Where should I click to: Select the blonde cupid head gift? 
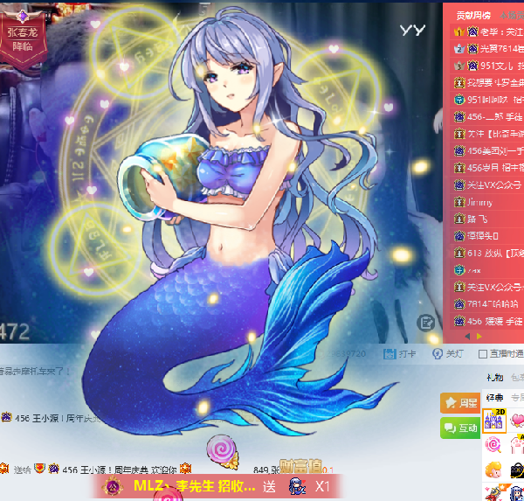click(493, 470)
